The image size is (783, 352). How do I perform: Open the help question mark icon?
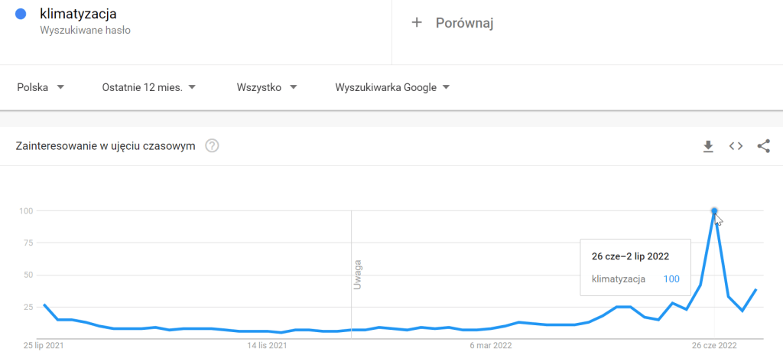(x=213, y=146)
